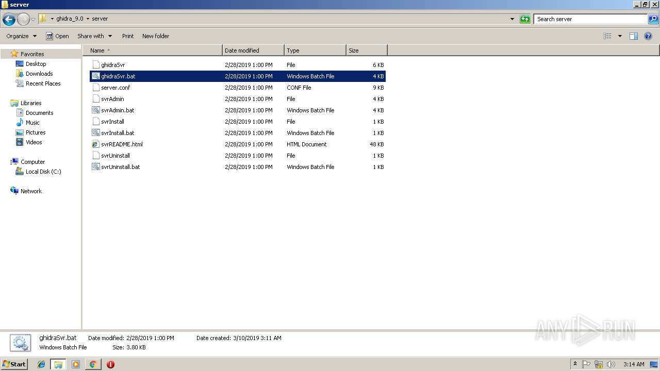This screenshot has width=660, height=371.
Task: Click the Open toolbar button
Action: pyautogui.click(x=57, y=36)
